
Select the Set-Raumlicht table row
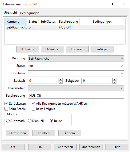pos(65,27)
